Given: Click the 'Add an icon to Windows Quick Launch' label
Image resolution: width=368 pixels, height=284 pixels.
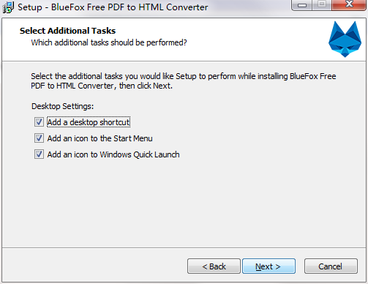Looking at the screenshot, I should point(113,154).
